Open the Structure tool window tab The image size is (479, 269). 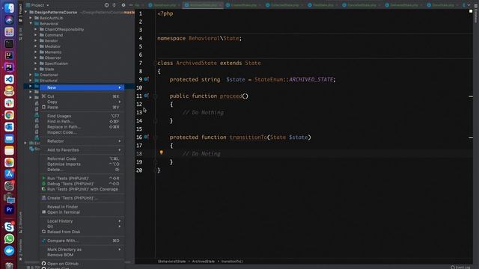[20, 223]
